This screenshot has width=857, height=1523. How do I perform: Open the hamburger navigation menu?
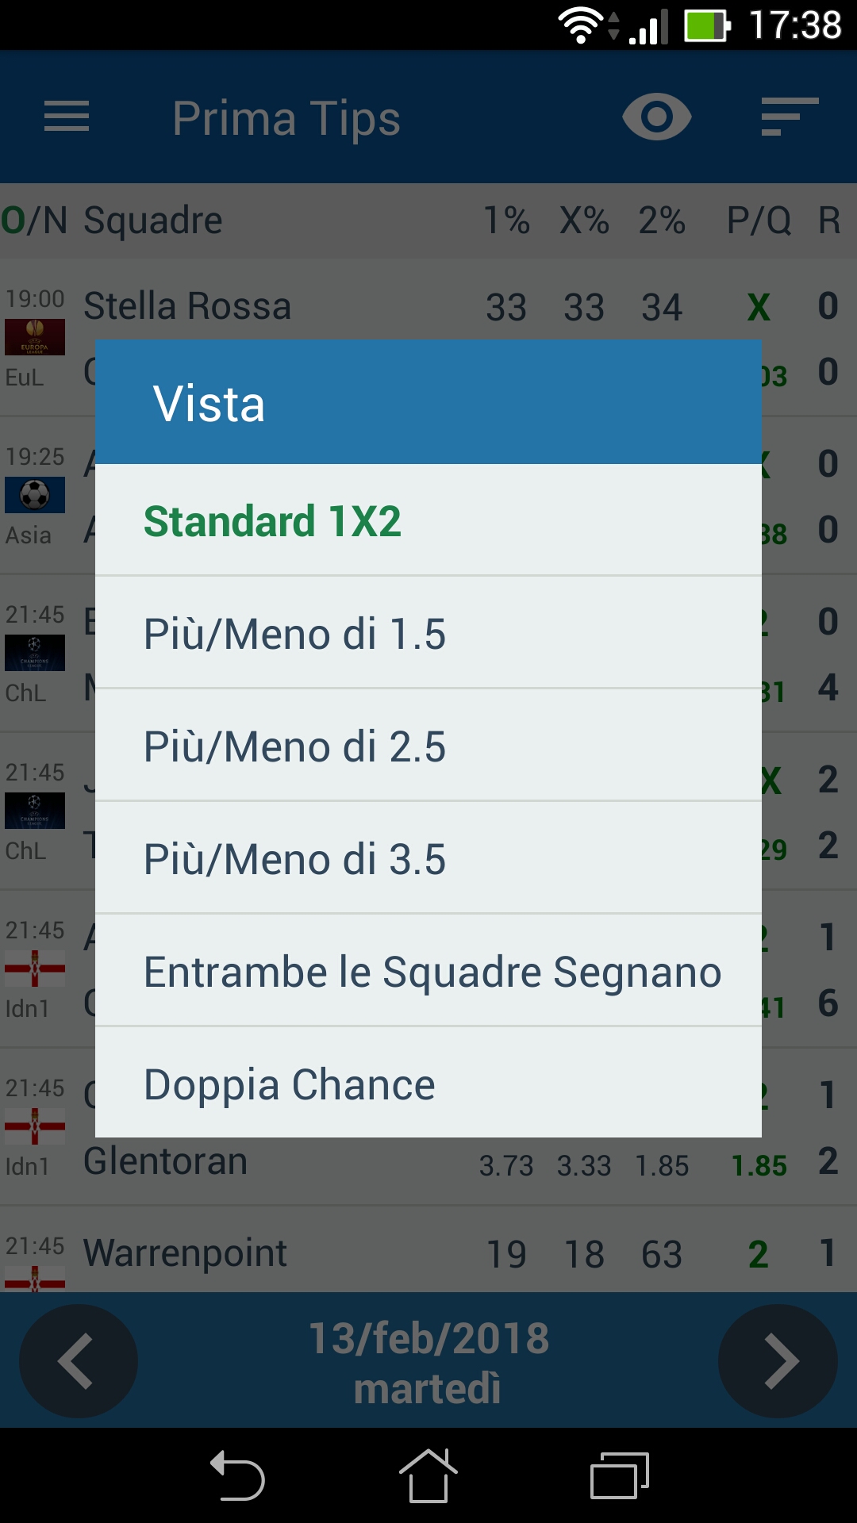coord(67,117)
